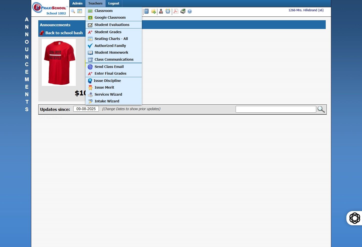This screenshot has width=362, height=247.
Task: Open help via blue question mark icon
Action: (x=190, y=11)
